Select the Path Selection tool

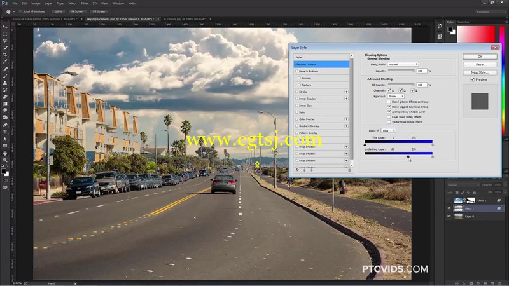pos(5,139)
